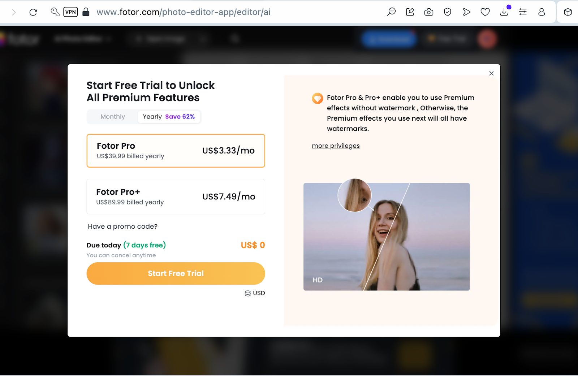Close the premium trial dialog
Screen dimensions: 578x376
(x=491, y=73)
